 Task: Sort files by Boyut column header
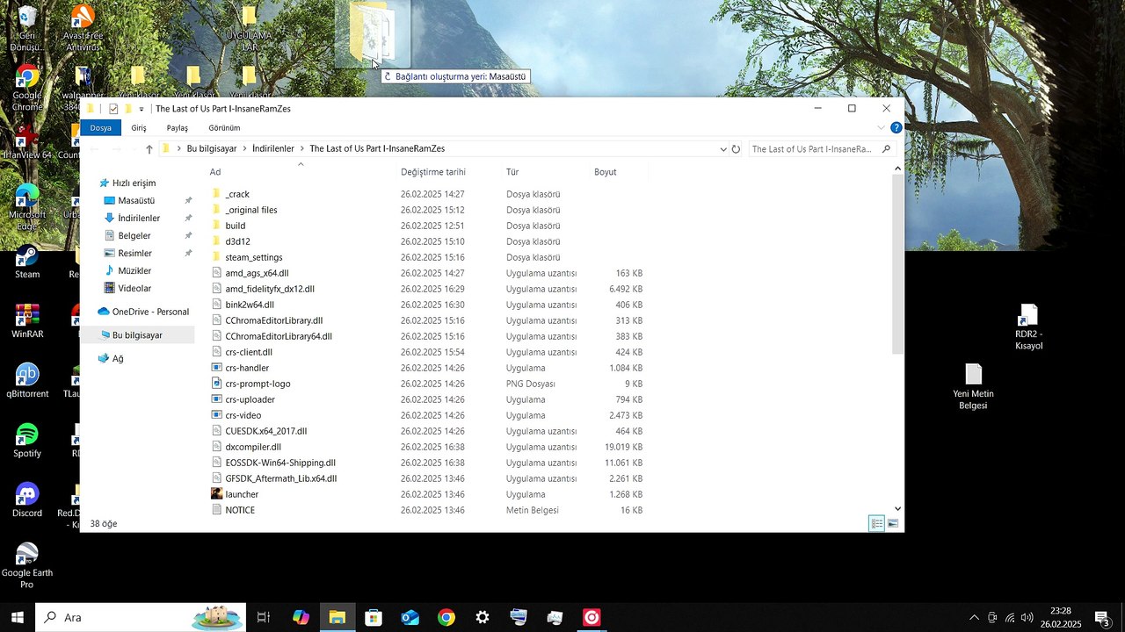[x=606, y=172]
